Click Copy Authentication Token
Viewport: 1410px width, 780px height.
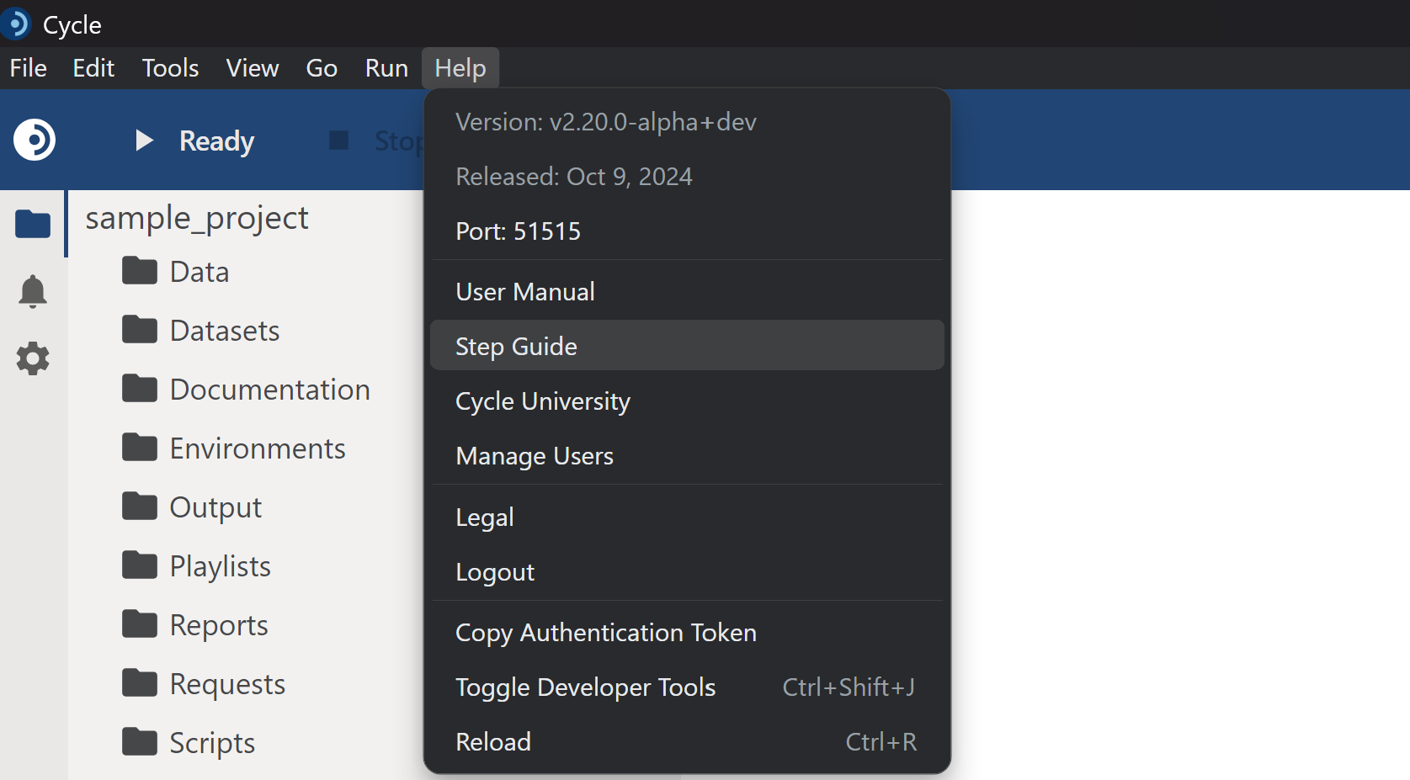(x=605, y=633)
